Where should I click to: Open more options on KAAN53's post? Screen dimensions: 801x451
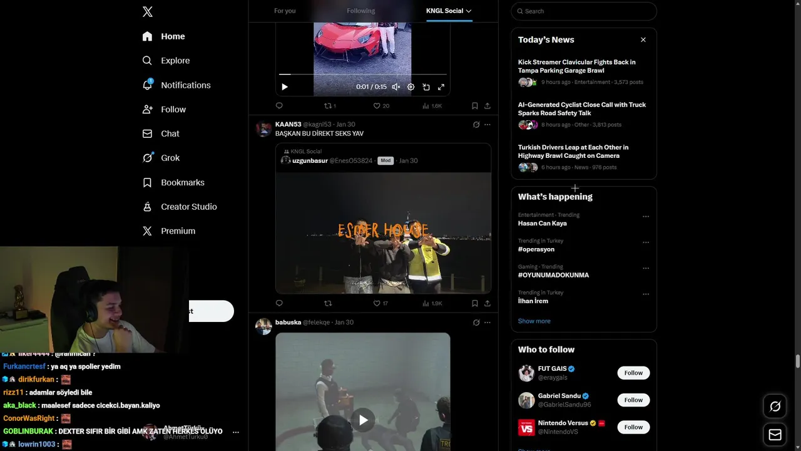pyautogui.click(x=487, y=125)
